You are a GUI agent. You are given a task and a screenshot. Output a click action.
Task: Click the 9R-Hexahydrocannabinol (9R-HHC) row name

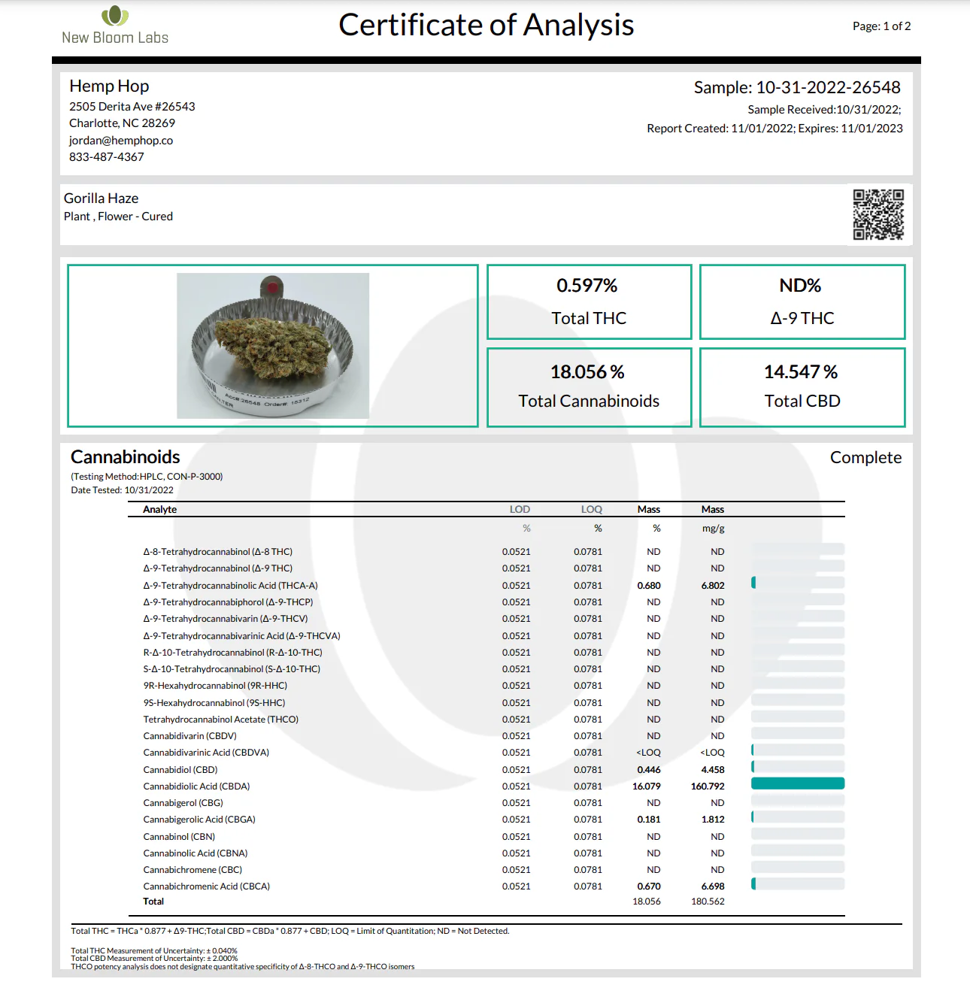pos(215,686)
